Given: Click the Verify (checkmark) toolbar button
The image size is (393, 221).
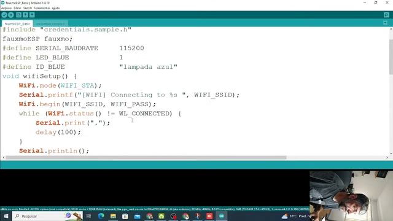Looking at the screenshot, I should tap(4, 15).
